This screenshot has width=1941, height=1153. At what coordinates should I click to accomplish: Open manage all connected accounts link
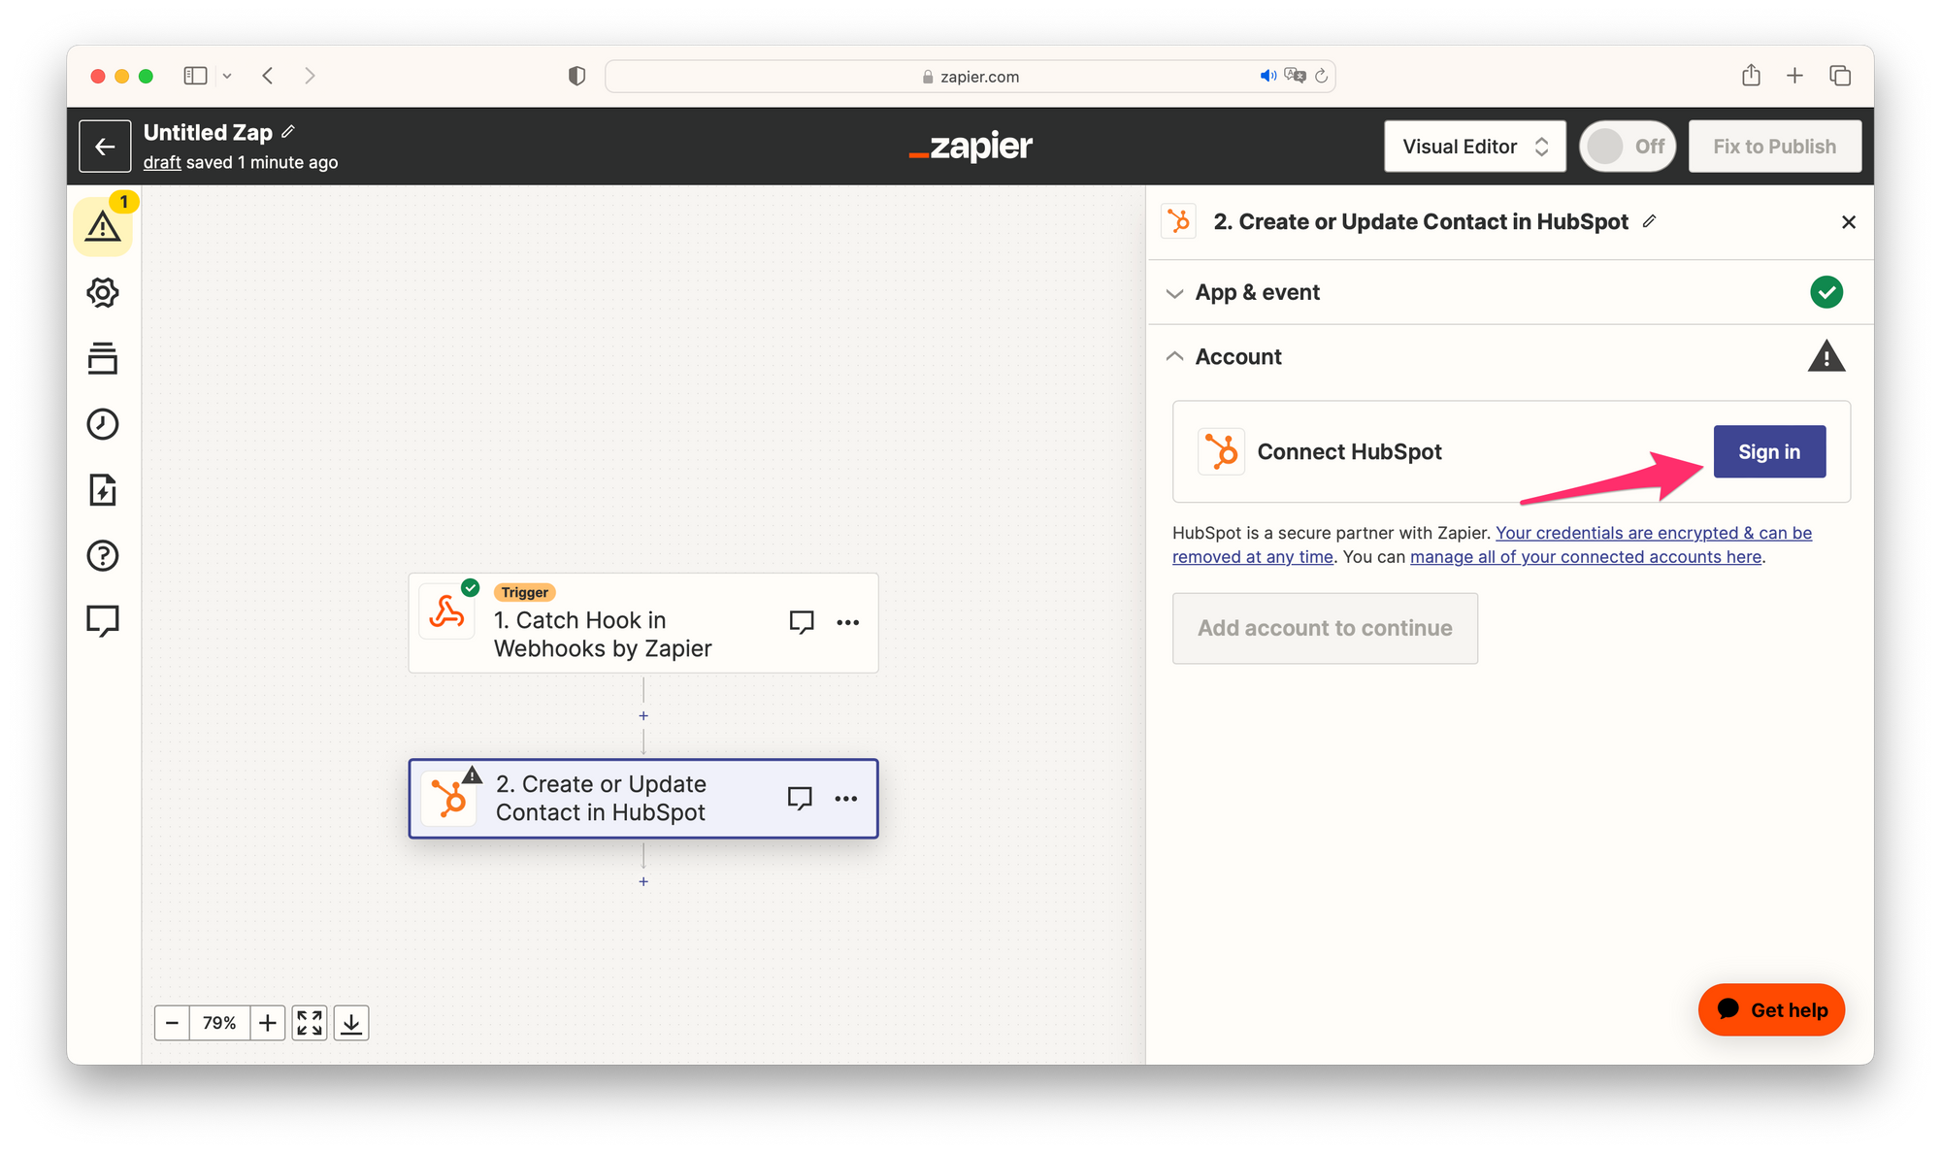[x=1586, y=557]
